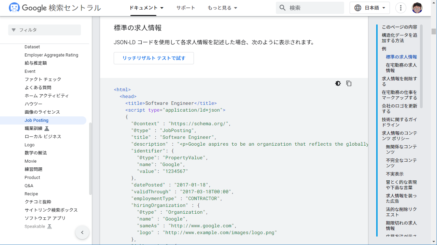437x245 pixels.
Task: Jump to 無関係なコンテンツ section
Action: tap(401, 149)
